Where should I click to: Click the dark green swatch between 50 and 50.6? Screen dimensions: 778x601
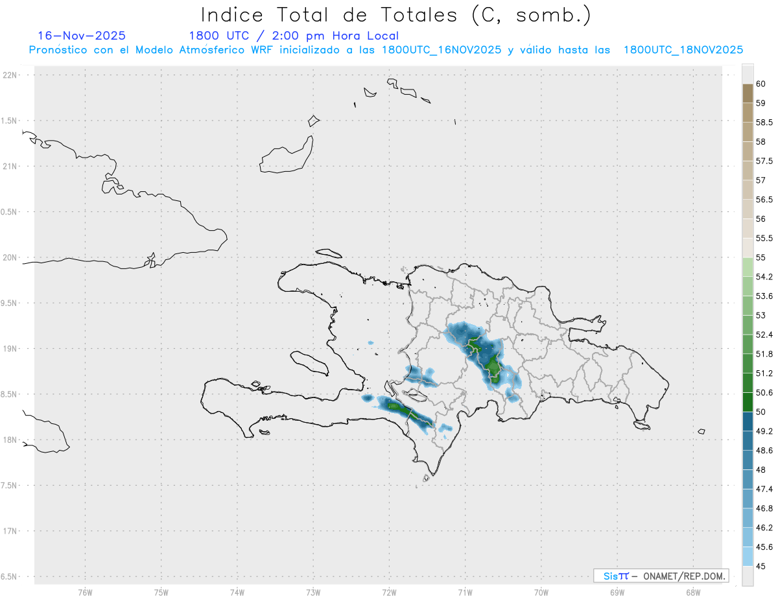point(748,402)
